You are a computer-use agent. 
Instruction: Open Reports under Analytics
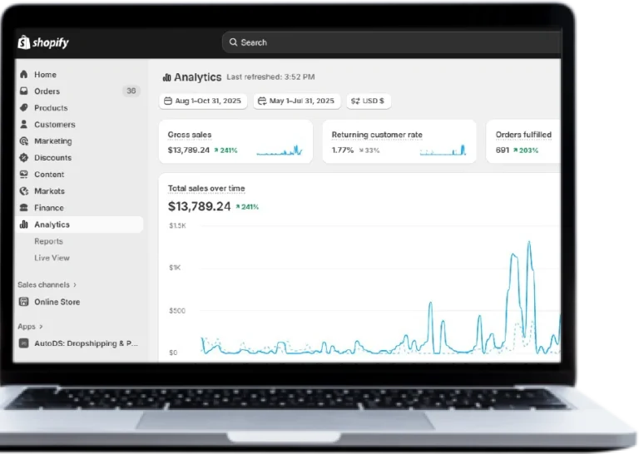point(48,241)
